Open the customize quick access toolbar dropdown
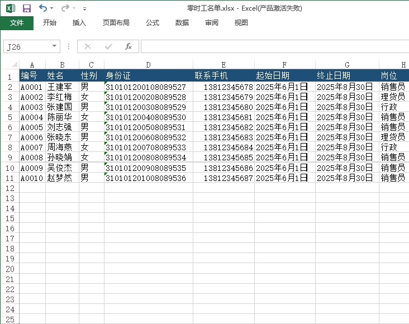Screen dimensions: 409x324 point(84,9)
